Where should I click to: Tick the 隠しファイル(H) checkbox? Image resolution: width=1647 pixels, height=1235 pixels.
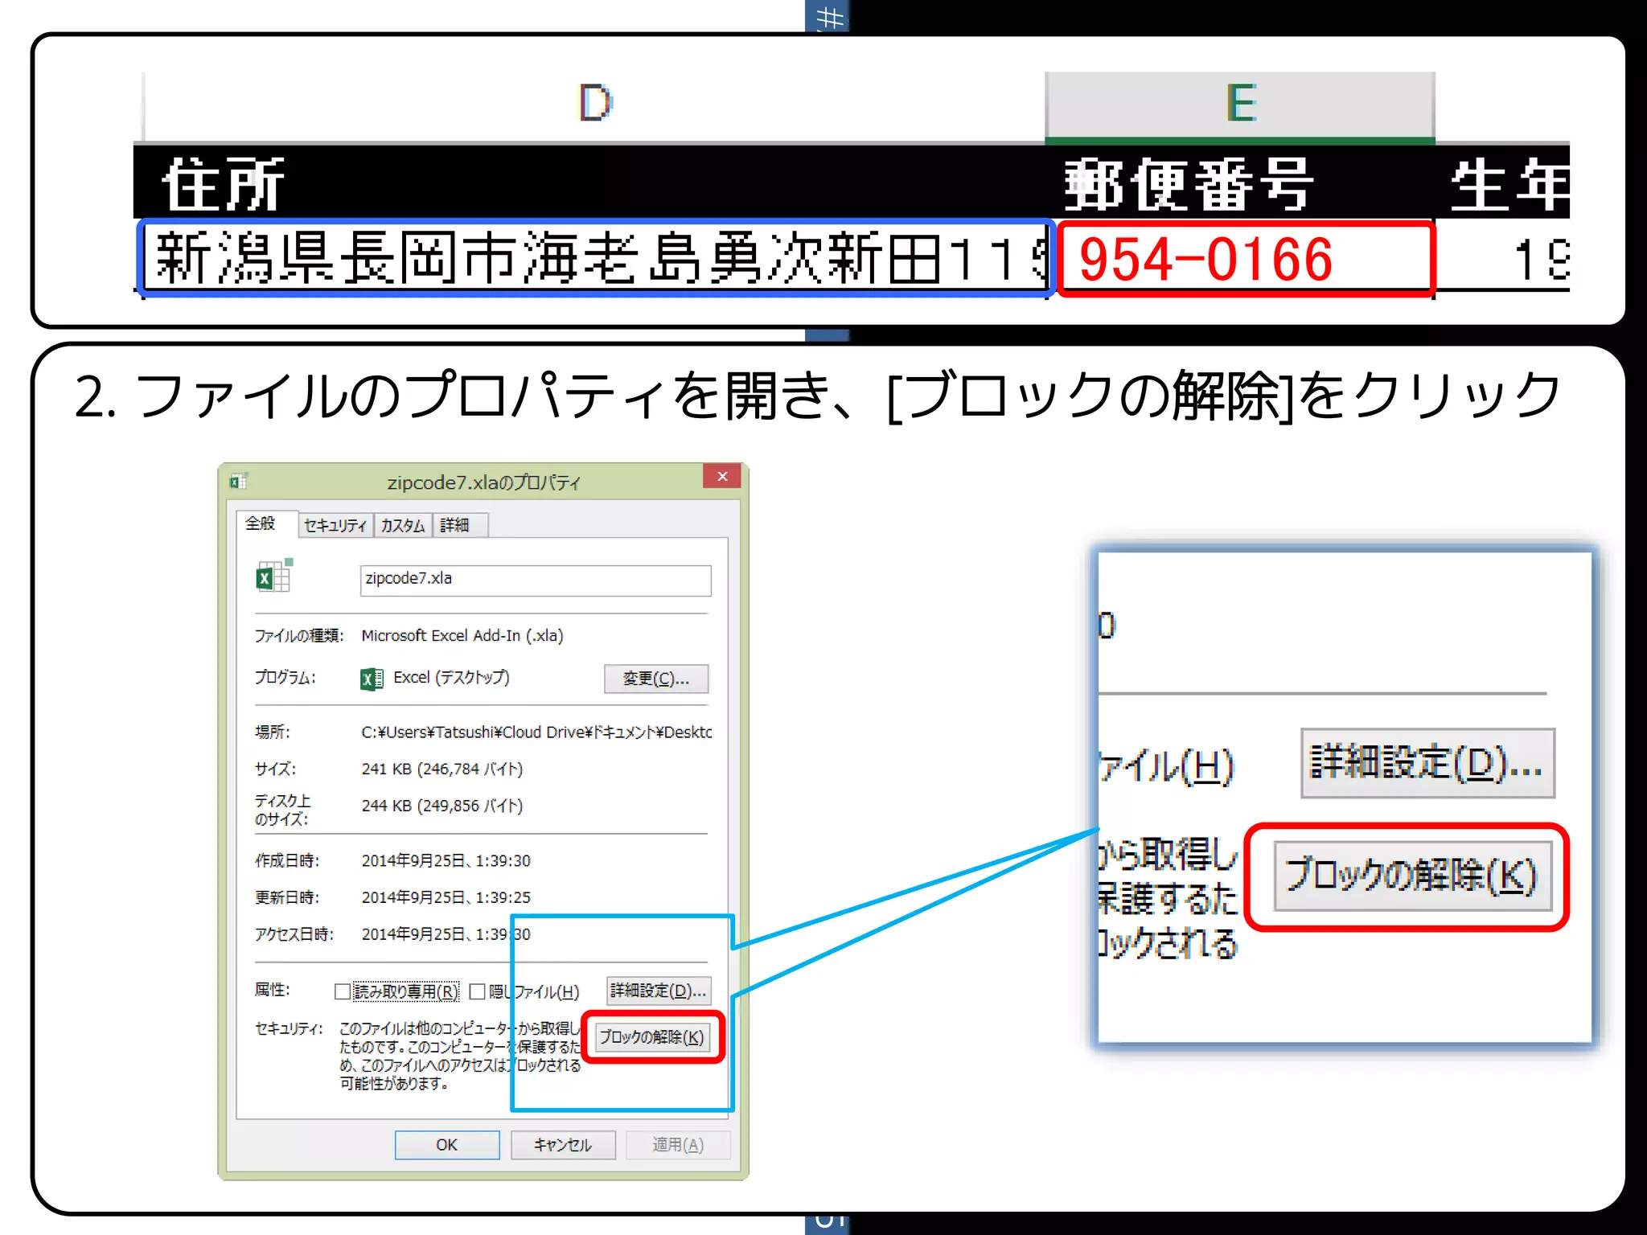pyautogui.click(x=477, y=991)
